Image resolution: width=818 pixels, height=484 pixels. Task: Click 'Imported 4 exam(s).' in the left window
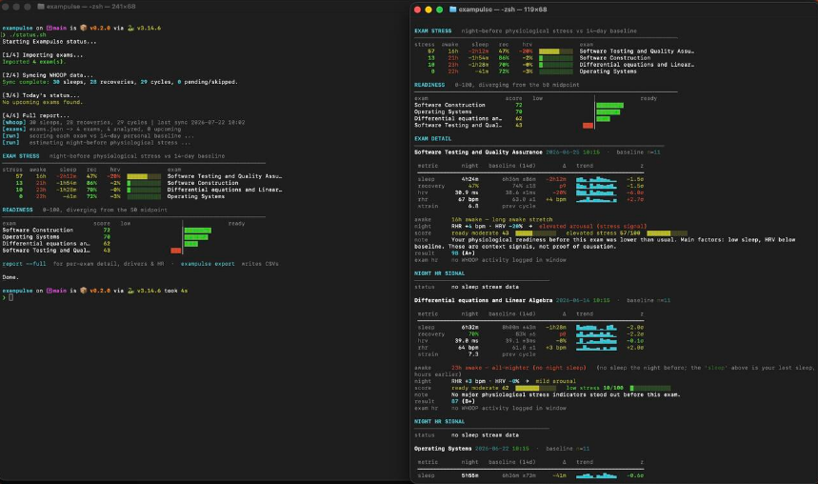pos(34,62)
